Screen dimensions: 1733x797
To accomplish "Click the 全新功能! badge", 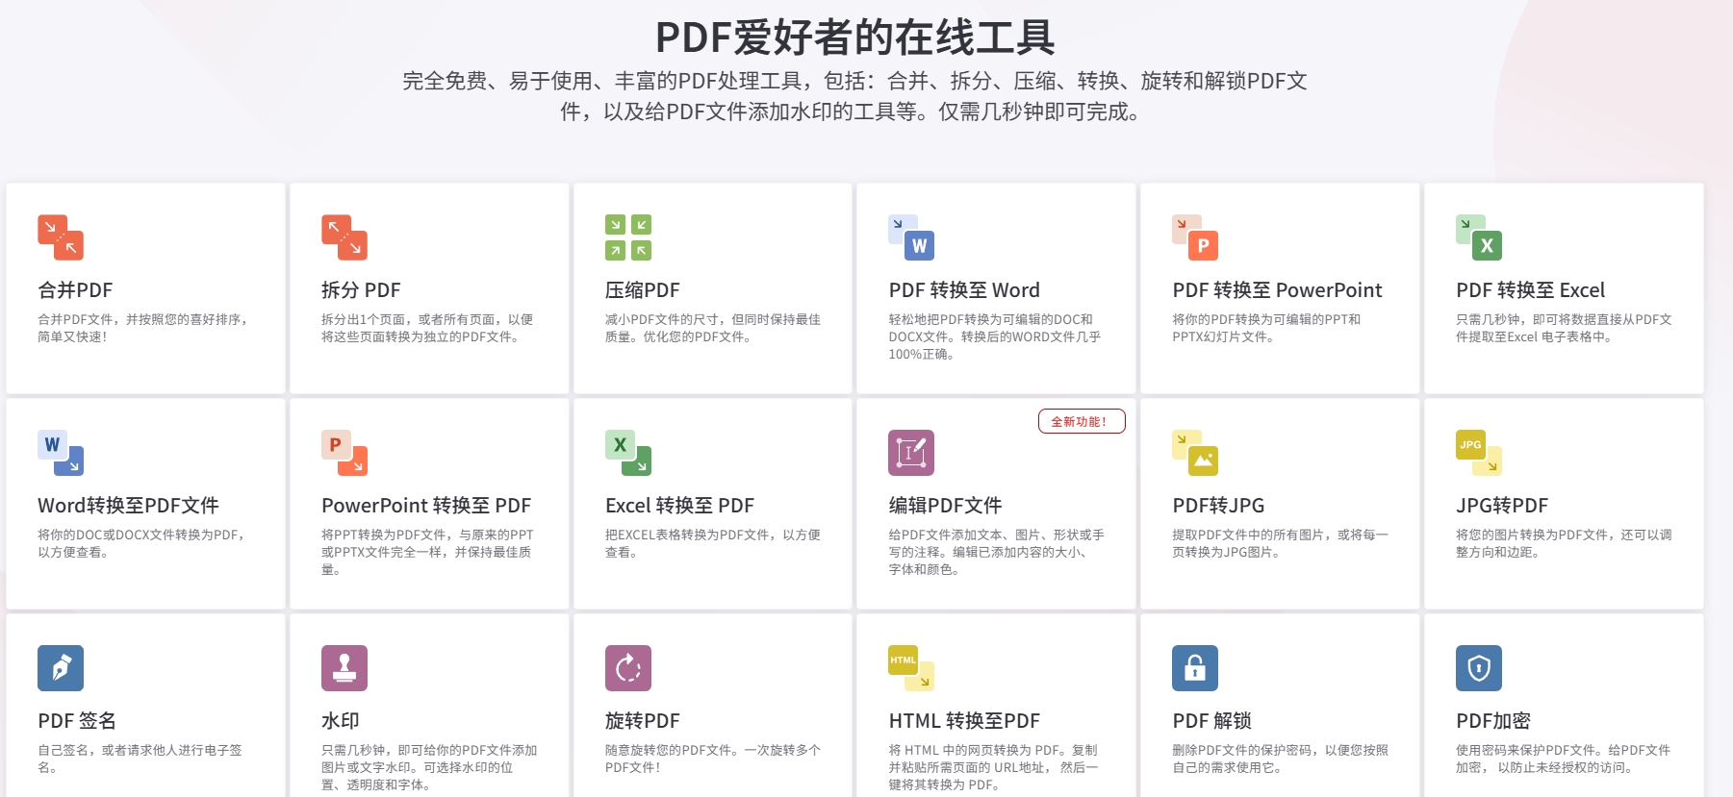I will pyautogui.click(x=1082, y=421).
